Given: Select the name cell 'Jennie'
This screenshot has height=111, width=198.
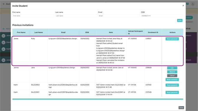Looking at the screenshot, I should tap(16, 68).
